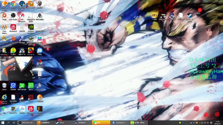
Task: Select the OBS Studio desktop shortcut
Action: pyautogui.click(x=13, y=16)
